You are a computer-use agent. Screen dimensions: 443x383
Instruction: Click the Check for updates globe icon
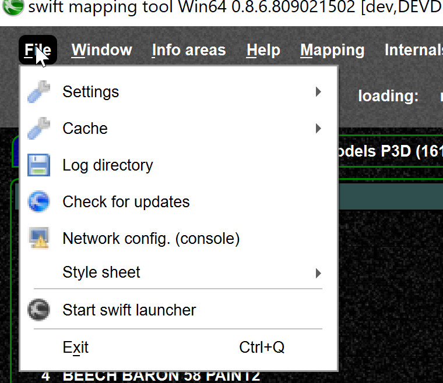tap(38, 201)
